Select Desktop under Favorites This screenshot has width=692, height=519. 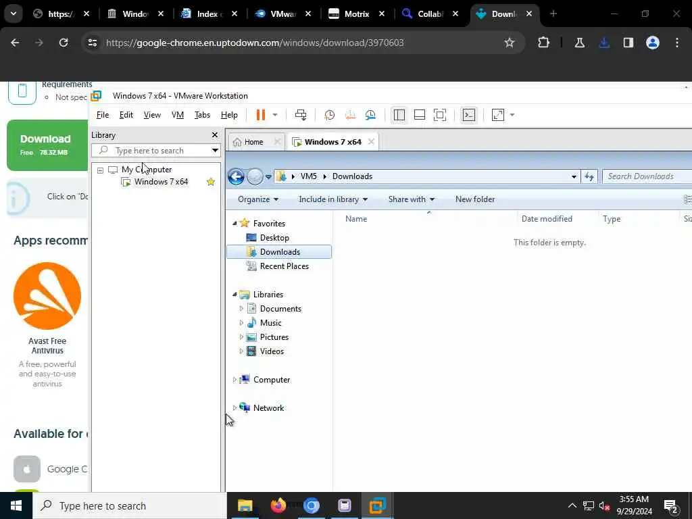click(x=274, y=238)
